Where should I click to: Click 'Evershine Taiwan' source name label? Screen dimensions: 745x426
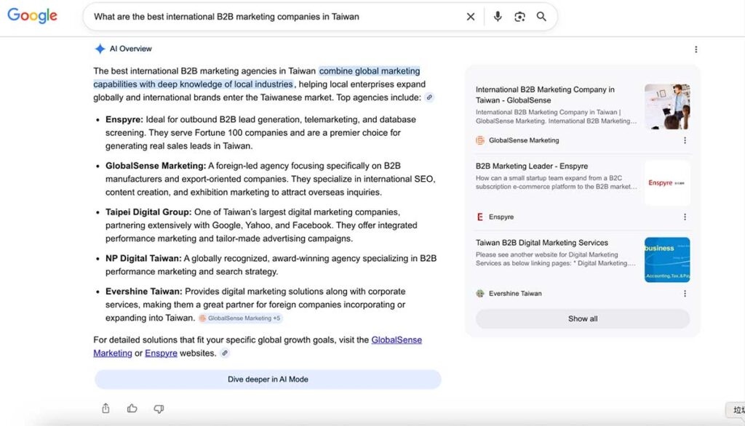click(x=515, y=294)
